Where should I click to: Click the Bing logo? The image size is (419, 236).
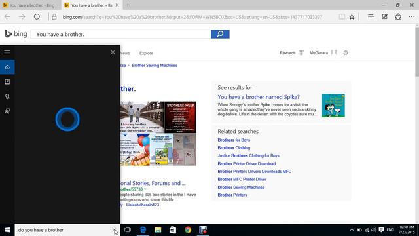click(x=16, y=34)
